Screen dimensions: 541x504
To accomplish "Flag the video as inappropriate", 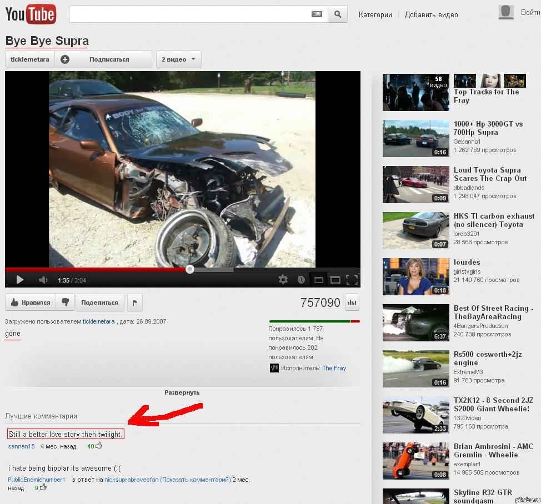I will coord(135,303).
